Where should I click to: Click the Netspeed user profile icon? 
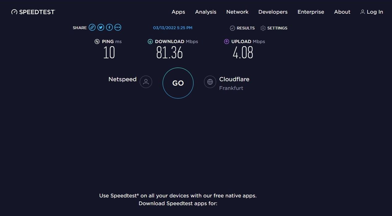coord(146,82)
